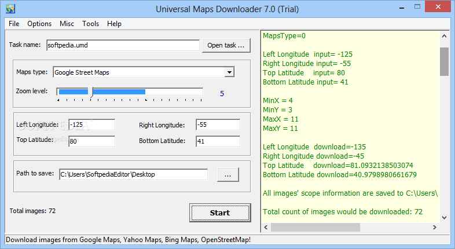Close the Universal Maps Downloader window
455x249 pixels.
[441, 8]
